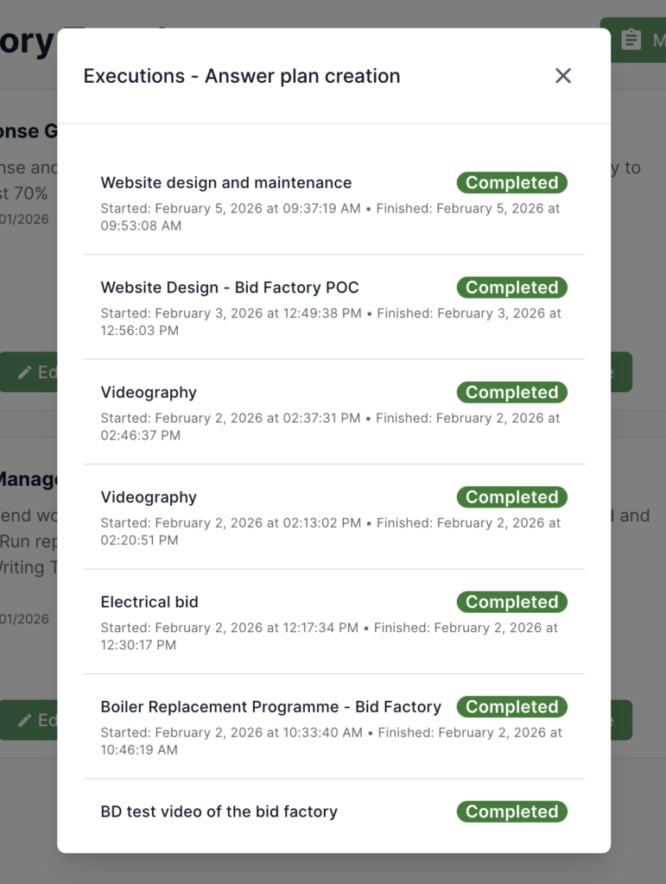Click the timestamps under Website design and maintenance

pos(330,217)
